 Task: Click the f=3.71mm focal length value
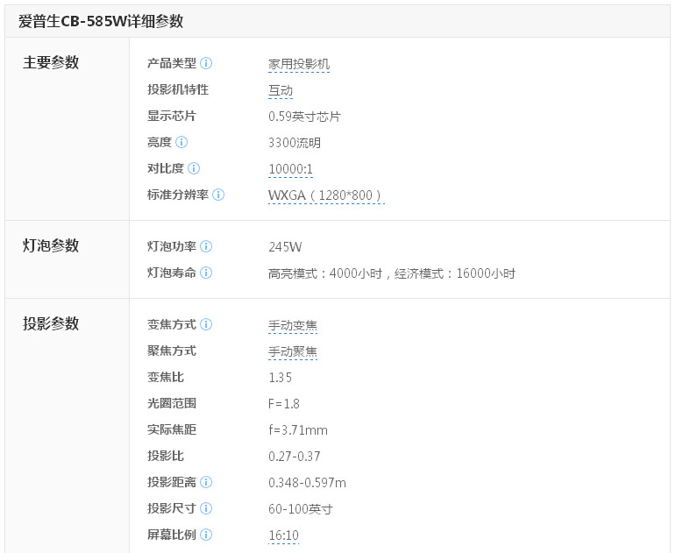pyautogui.click(x=298, y=430)
